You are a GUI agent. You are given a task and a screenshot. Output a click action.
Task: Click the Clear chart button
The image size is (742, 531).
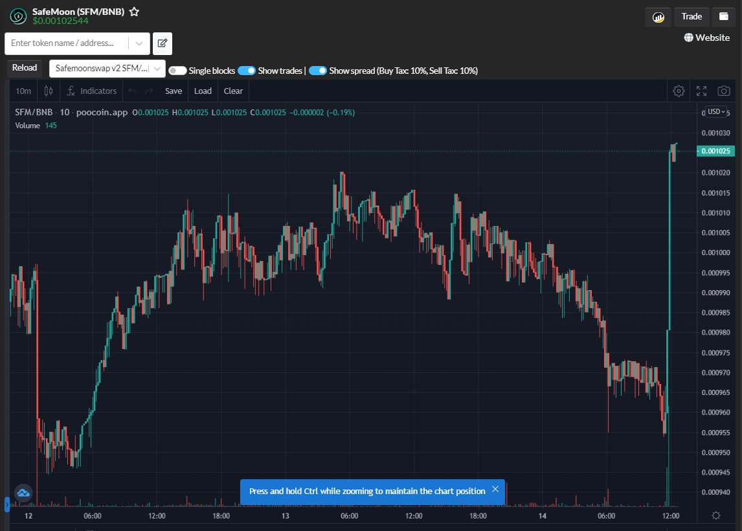coord(233,91)
